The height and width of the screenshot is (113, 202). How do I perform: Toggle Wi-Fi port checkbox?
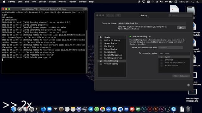(161, 57)
